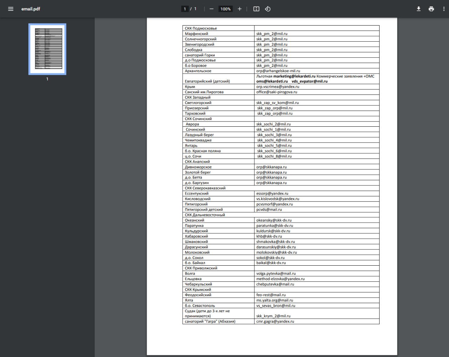Click the page label under the sidebar thumbnail
The image size is (449, 357).
click(x=47, y=79)
